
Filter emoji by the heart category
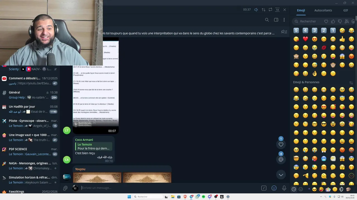(326, 21)
